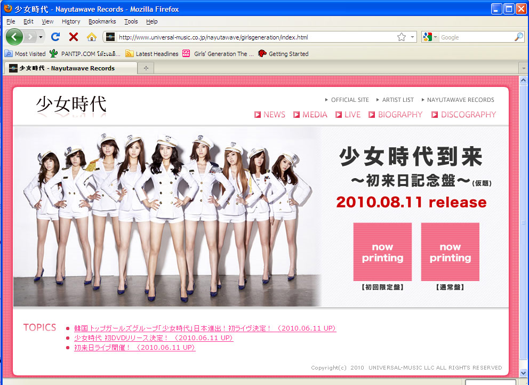Open the Most Visited bookmarks folder
The height and width of the screenshot is (385, 529).
point(25,54)
